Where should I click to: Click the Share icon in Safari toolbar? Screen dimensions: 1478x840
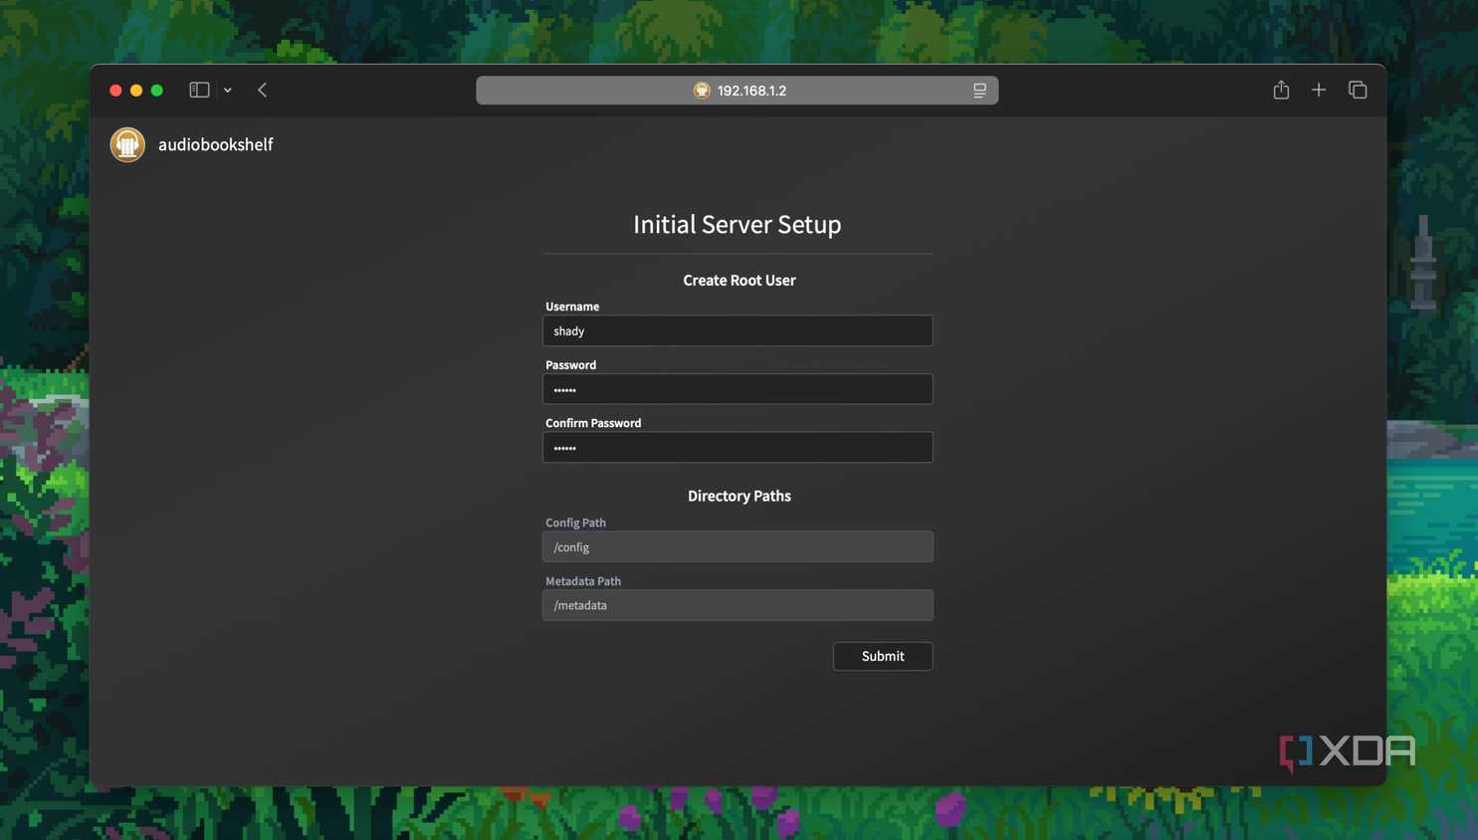coord(1281,90)
